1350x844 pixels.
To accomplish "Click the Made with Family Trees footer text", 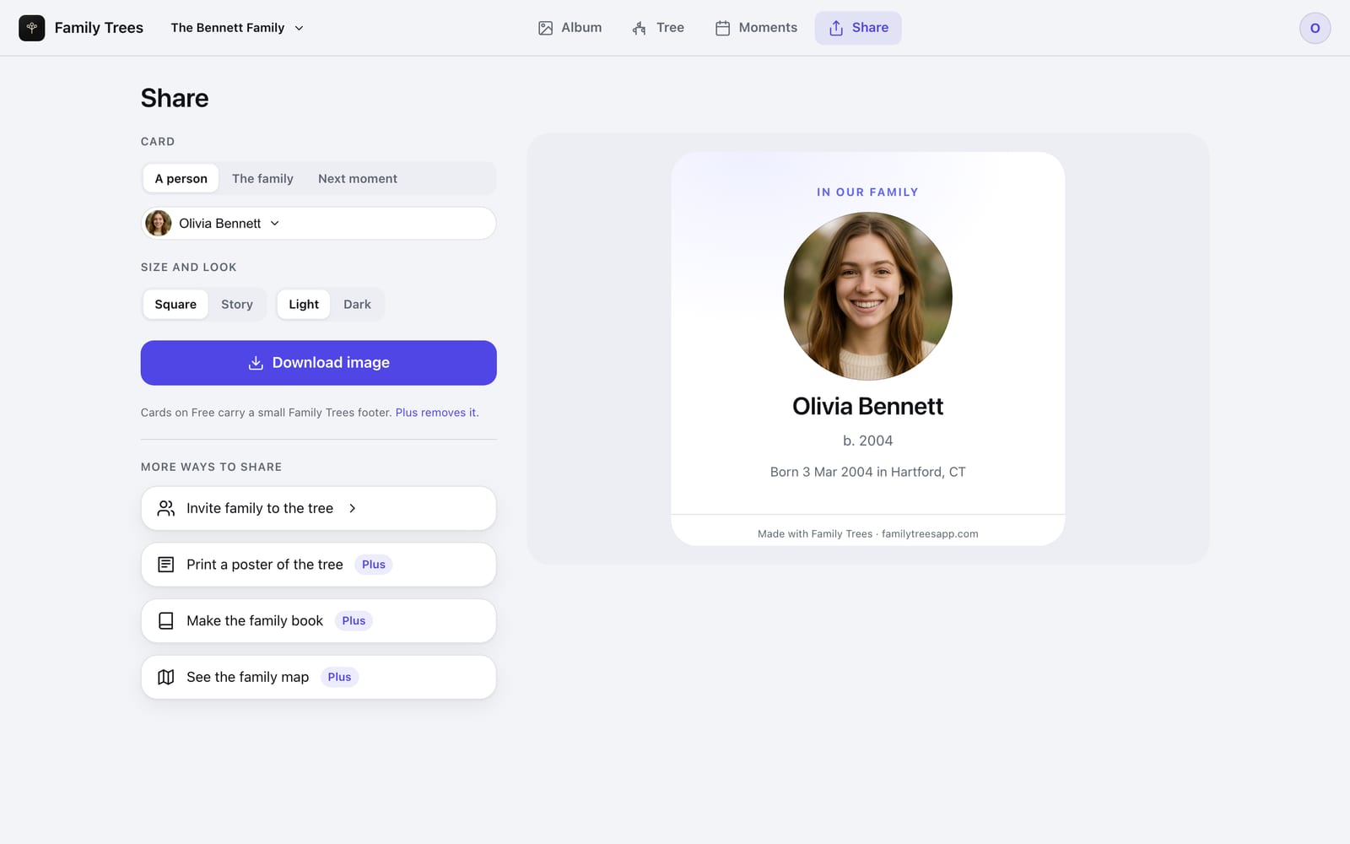I will click(868, 533).
